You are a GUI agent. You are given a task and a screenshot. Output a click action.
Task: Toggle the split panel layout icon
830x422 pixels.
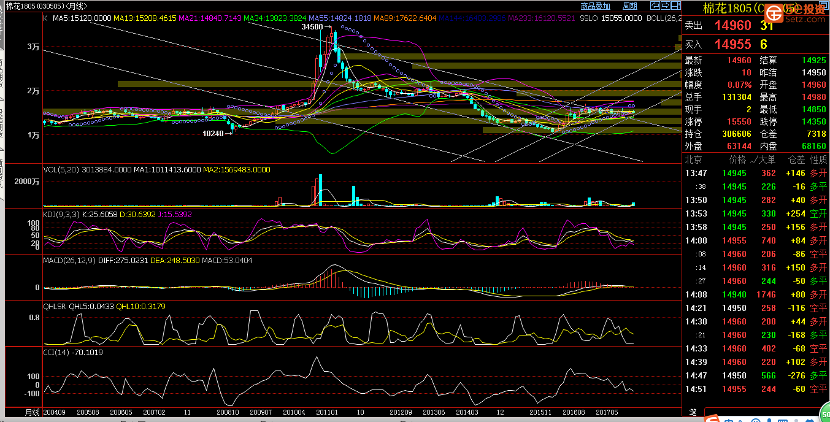click(x=675, y=6)
